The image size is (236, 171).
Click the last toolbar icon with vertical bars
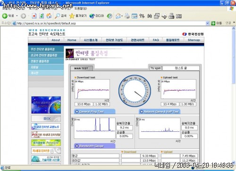pyautogui.click(x=179, y=16)
